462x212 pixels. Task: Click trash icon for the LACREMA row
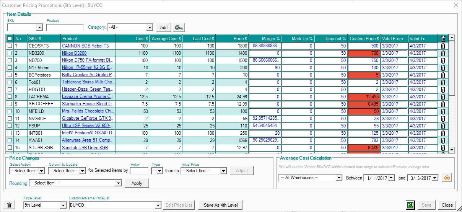[443, 97]
